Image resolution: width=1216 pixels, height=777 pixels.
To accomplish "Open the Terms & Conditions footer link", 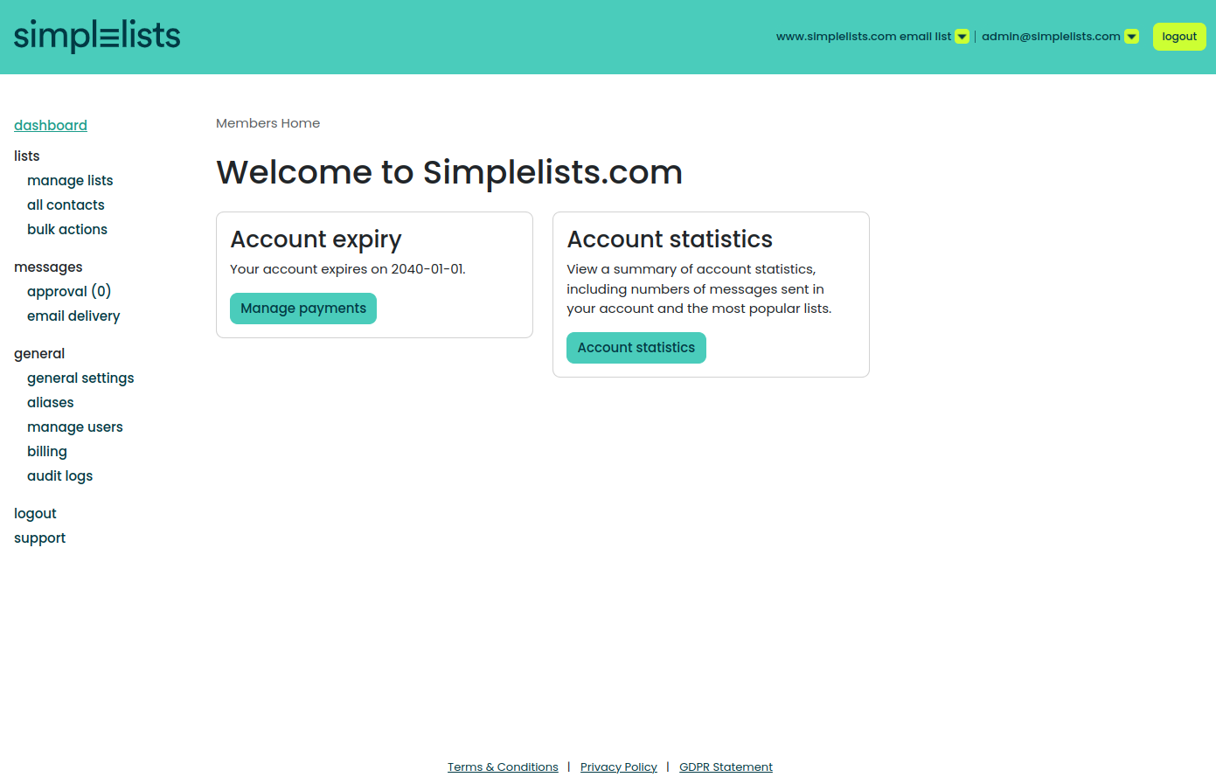I will [x=503, y=767].
